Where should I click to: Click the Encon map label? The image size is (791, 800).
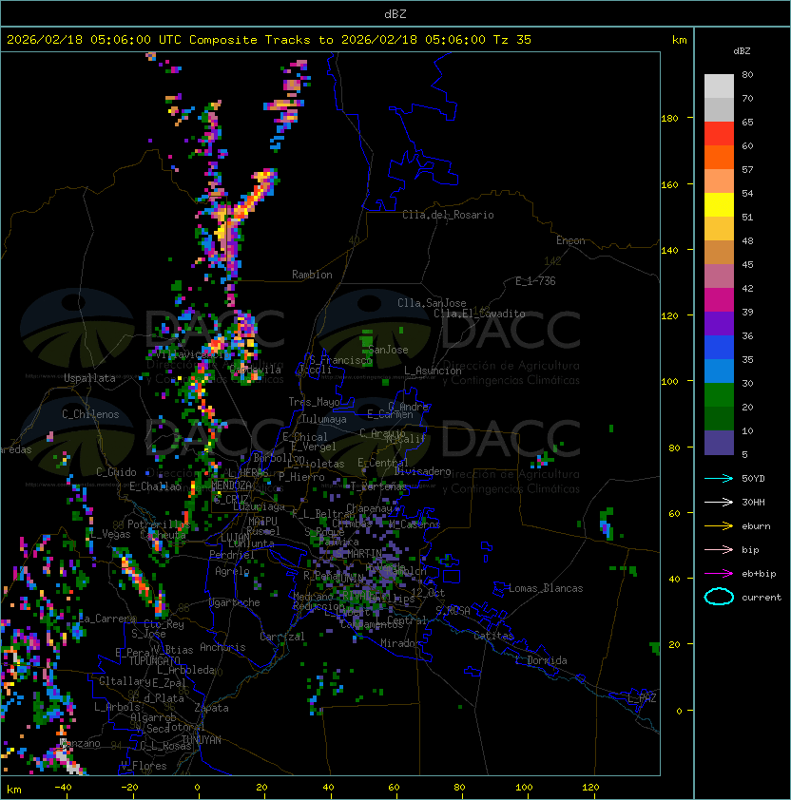tap(570, 240)
